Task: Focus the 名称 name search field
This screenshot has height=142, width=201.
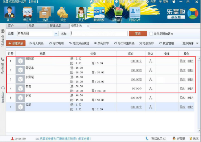Action: 99,34
